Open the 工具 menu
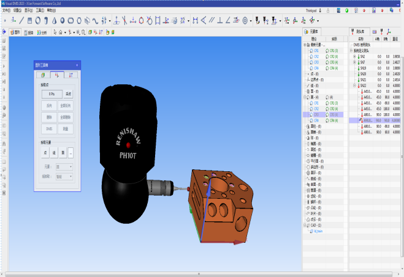This screenshot has height=277, width=404. pyautogui.click(x=40, y=10)
